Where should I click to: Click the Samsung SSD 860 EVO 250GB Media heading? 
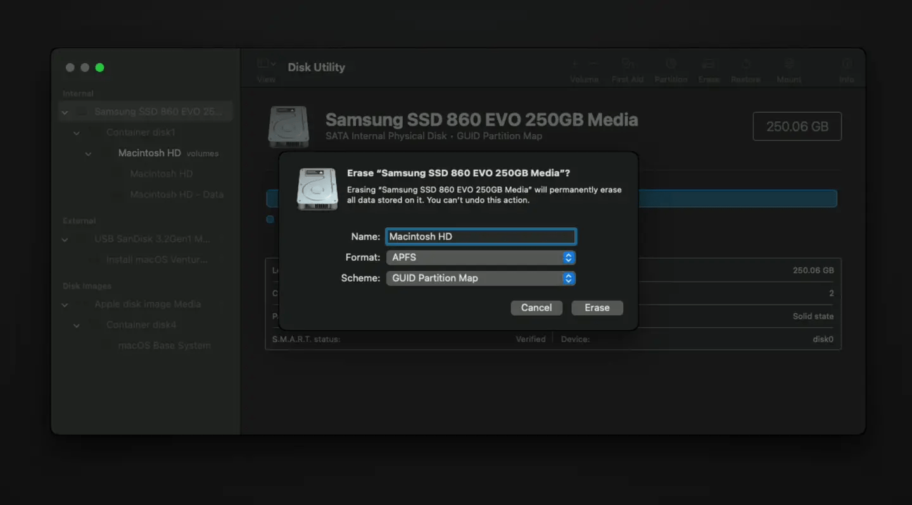click(481, 120)
